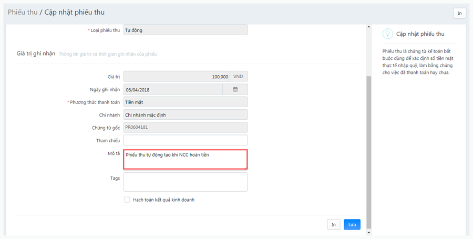Open the Loại phiếu thu dropdown

coord(186,30)
